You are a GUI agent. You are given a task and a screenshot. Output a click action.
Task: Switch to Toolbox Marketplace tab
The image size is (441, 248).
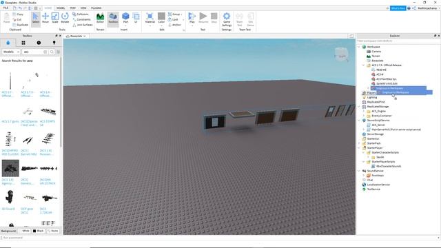8,43
